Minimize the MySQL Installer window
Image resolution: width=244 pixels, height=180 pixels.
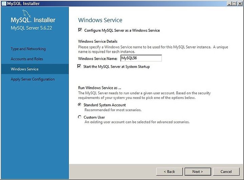(229, 4)
